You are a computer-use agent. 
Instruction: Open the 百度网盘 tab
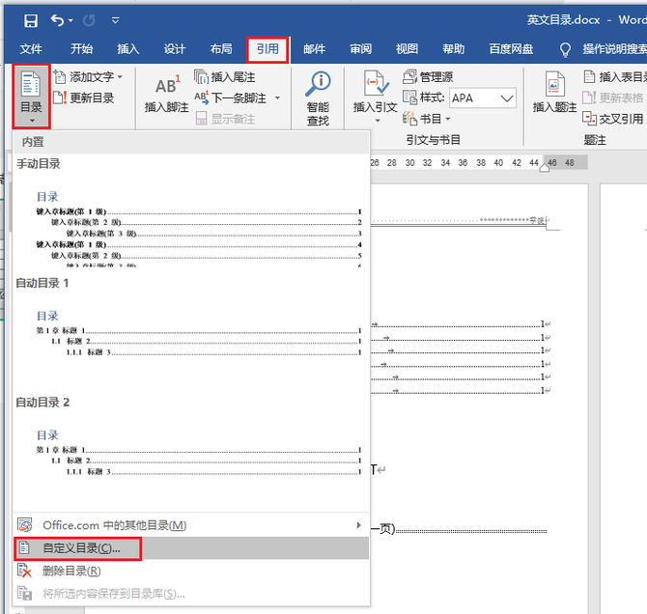[511, 49]
